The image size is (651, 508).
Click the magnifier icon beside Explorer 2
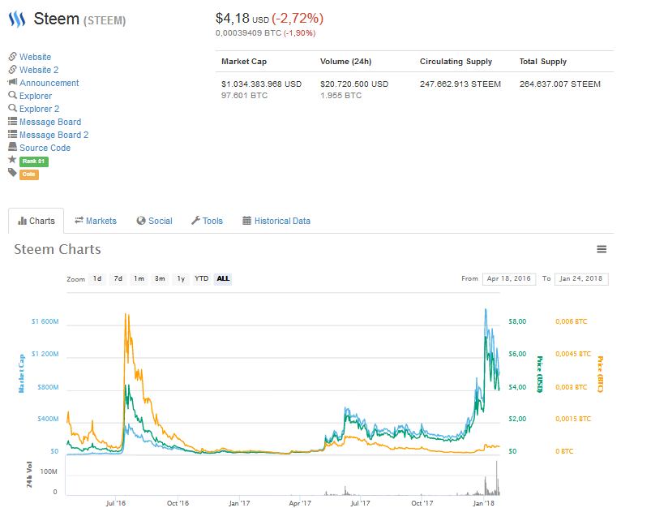[x=12, y=108]
